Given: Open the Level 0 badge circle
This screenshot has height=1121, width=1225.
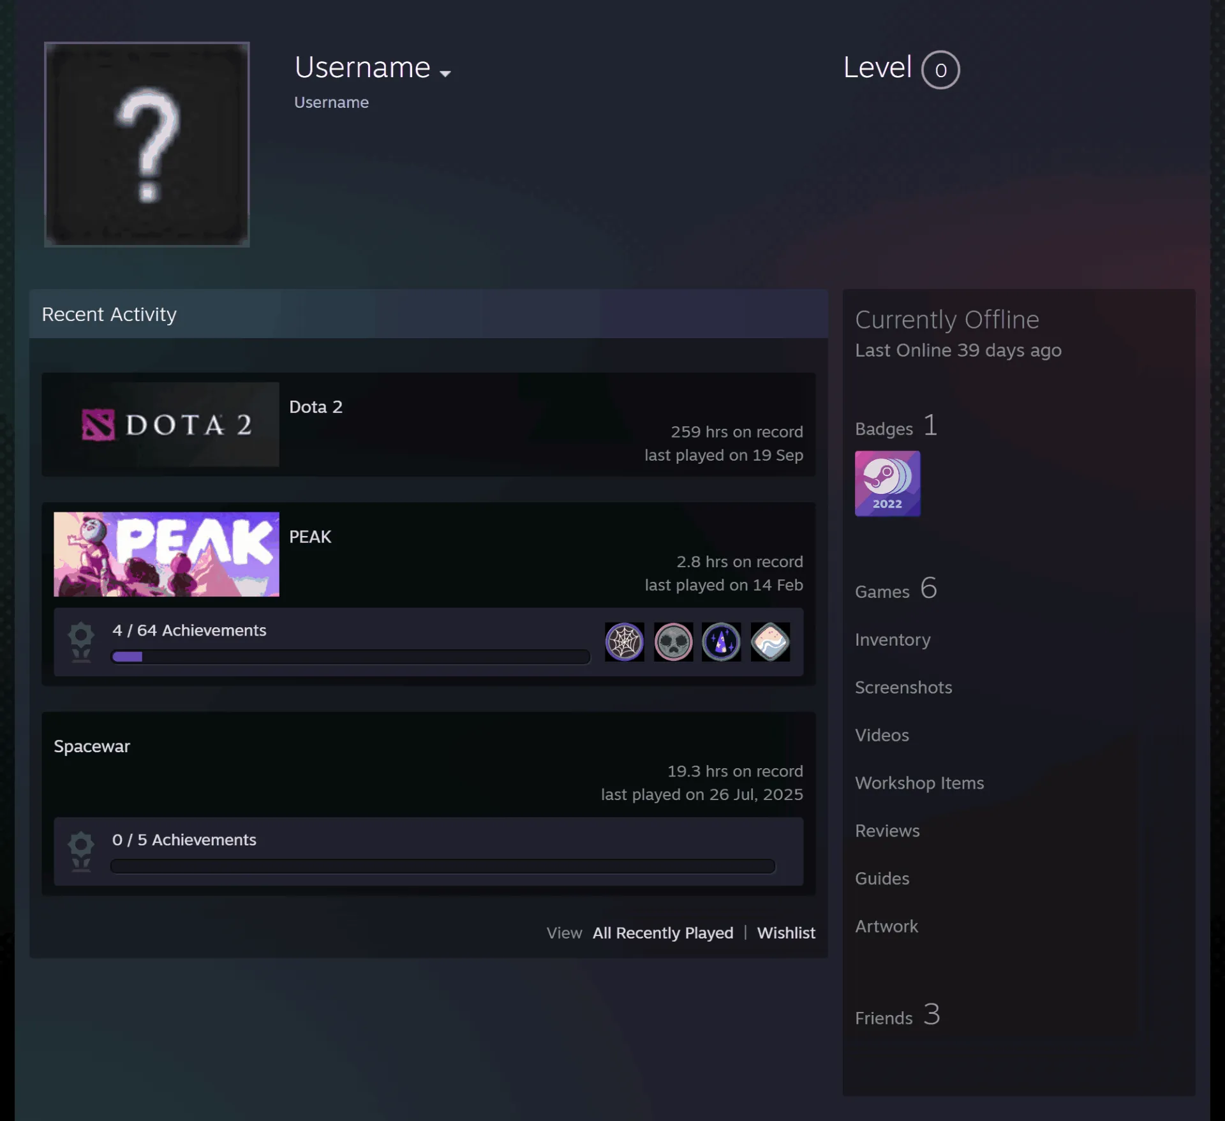Looking at the screenshot, I should 940,70.
